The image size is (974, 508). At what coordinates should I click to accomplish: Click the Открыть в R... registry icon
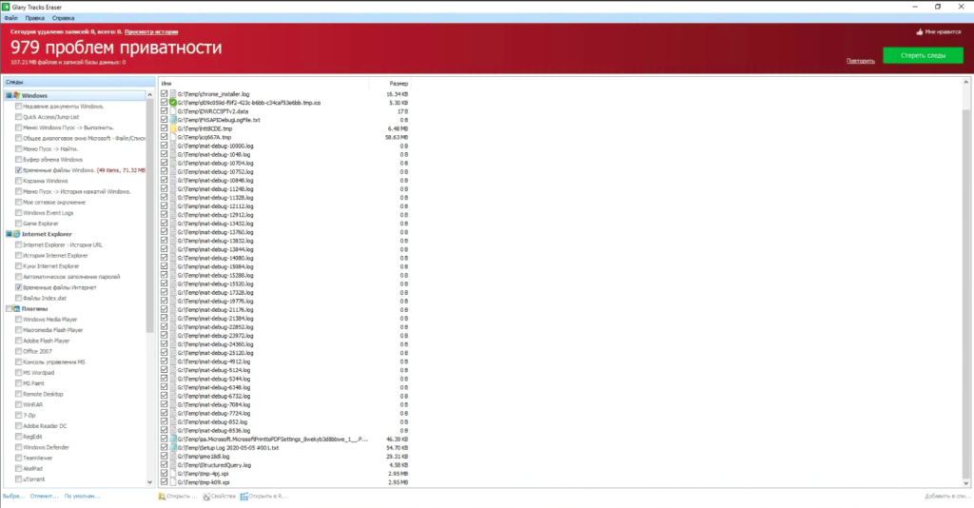pyautogui.click(x=244, y=497)
